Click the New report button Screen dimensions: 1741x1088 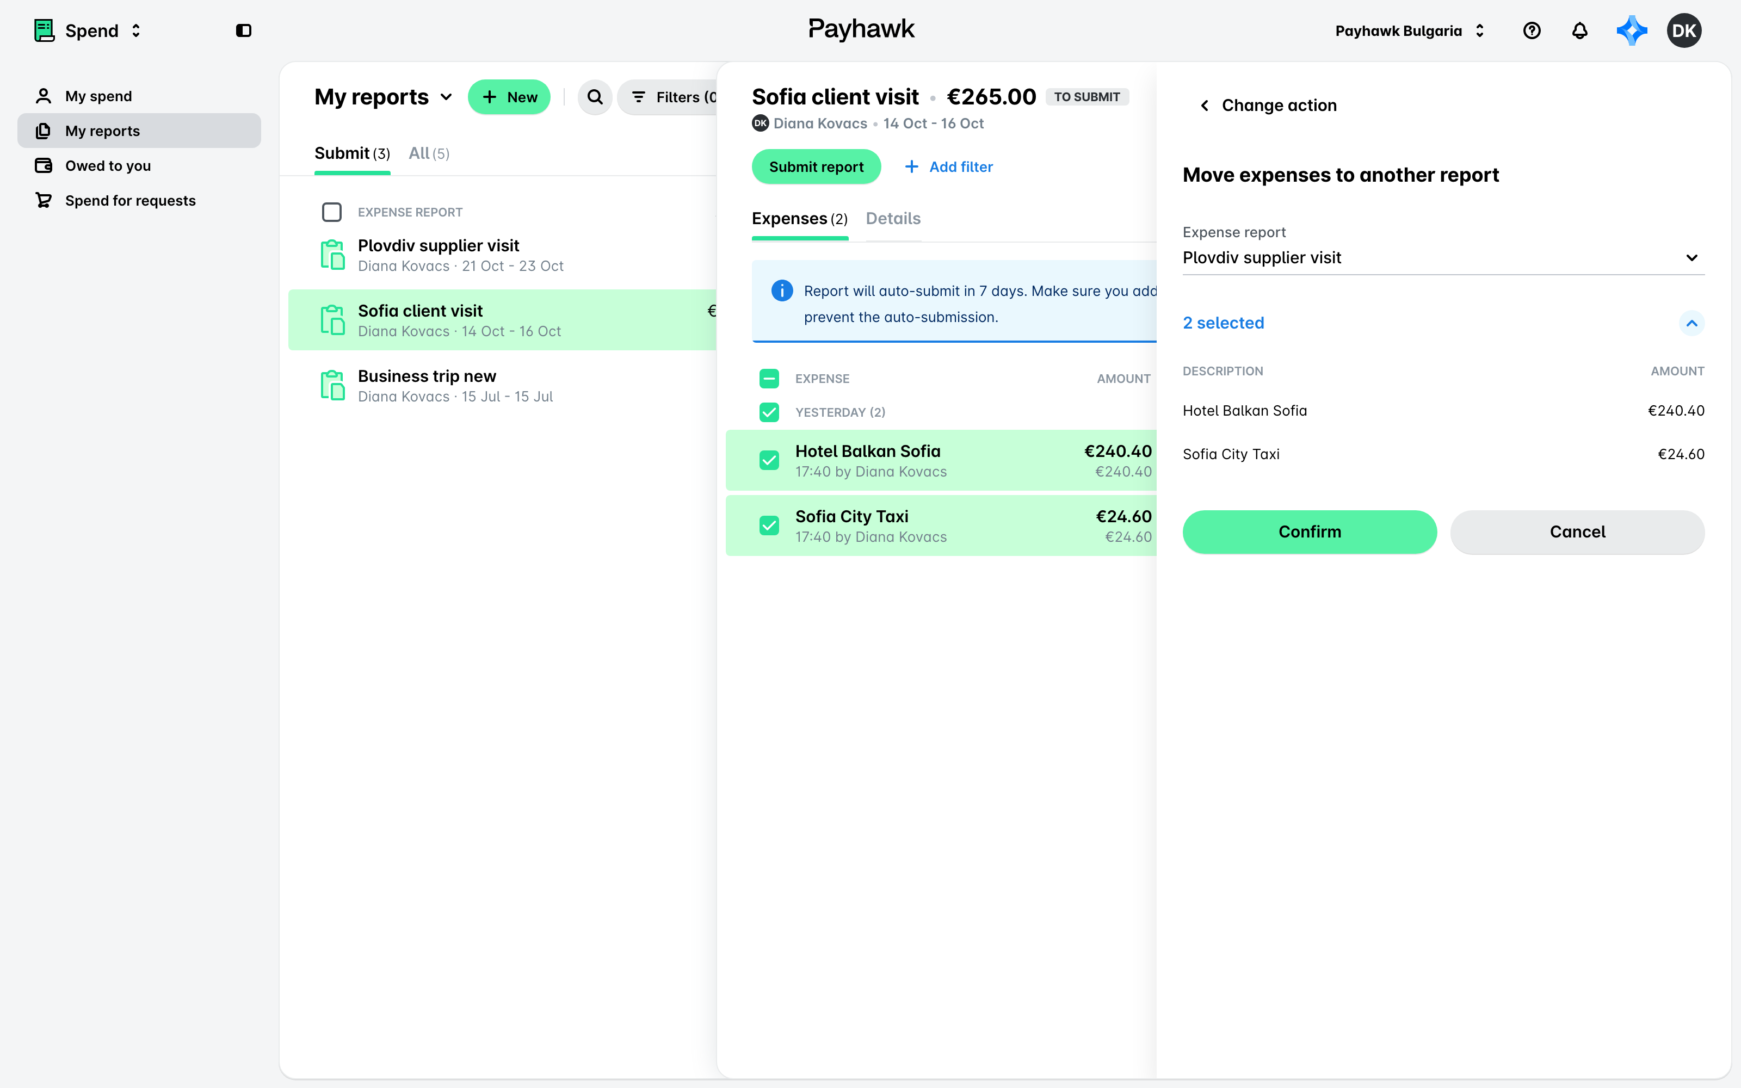[x=509, y=97]
